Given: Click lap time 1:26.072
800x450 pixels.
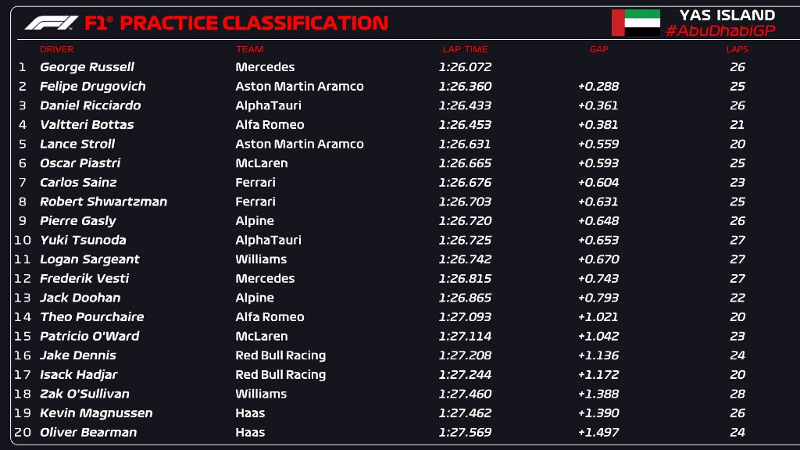Looking at the screenshot, I should pyautogui.click(x=465, y=67).
